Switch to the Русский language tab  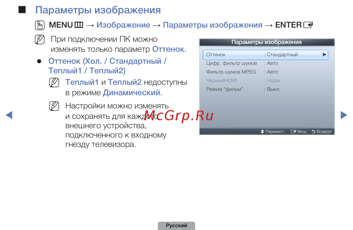tap(176, 225)
